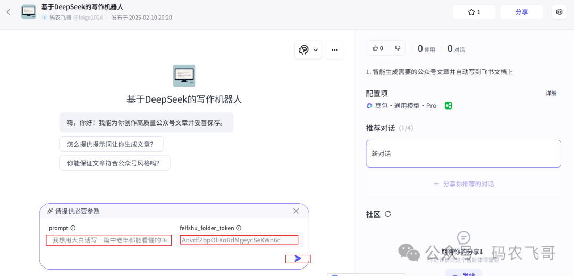Click the @feige1024 handle
Screen dimensions: 574x276
point(88,17)
